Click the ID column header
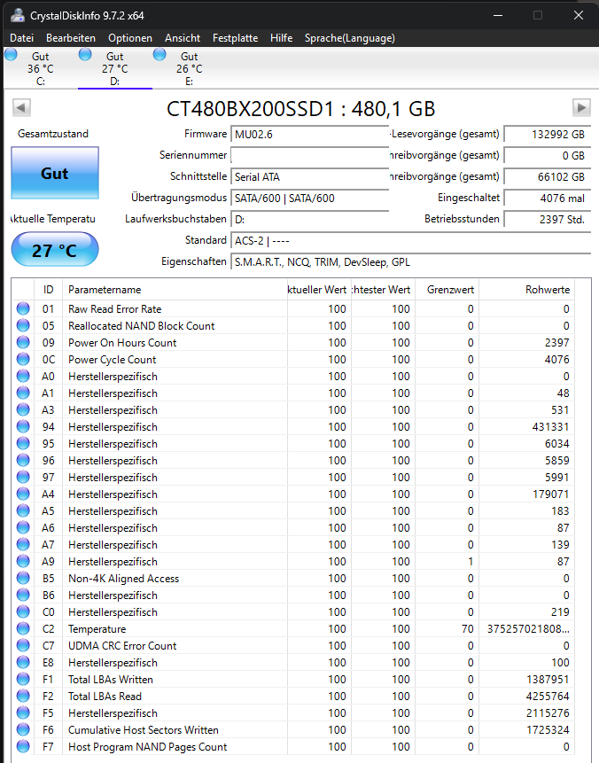This screenshot has width=599, height=763. [x=48, y=290]
